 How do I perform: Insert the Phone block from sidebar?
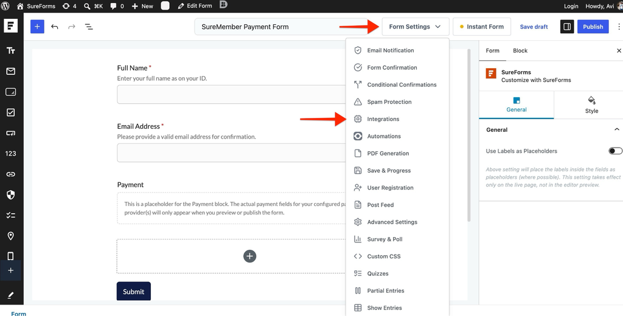11,256
